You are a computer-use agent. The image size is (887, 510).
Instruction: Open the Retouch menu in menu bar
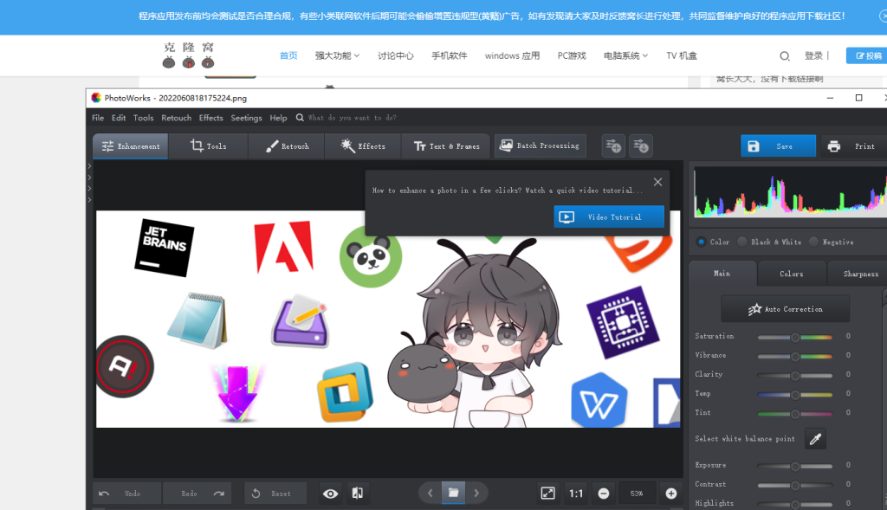pyautogui.click(x=176, y=118)
